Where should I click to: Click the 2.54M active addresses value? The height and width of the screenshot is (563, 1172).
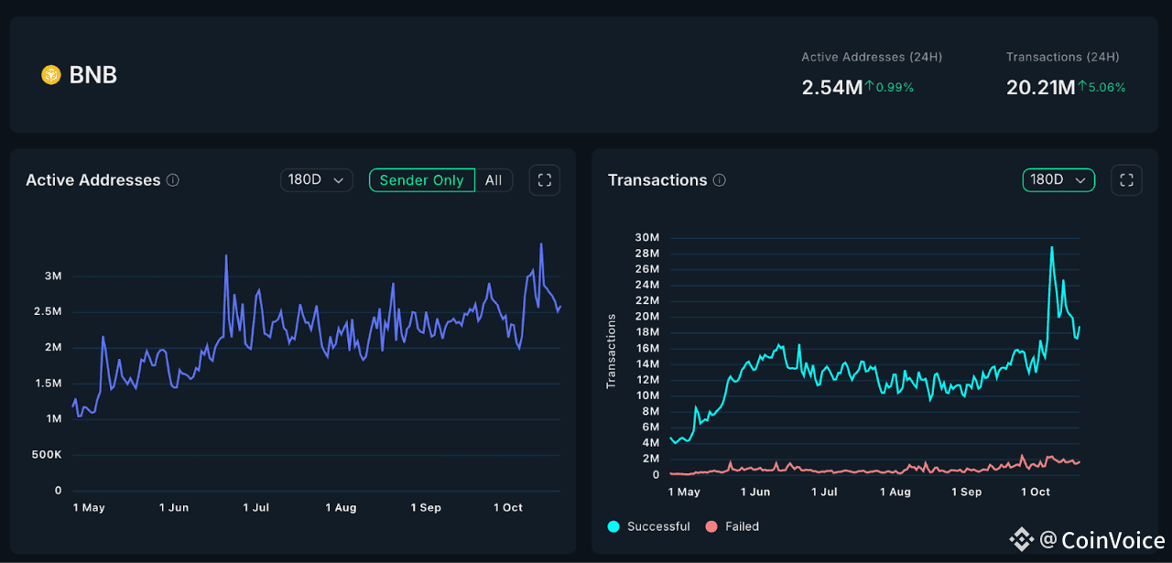pos(831,88)
